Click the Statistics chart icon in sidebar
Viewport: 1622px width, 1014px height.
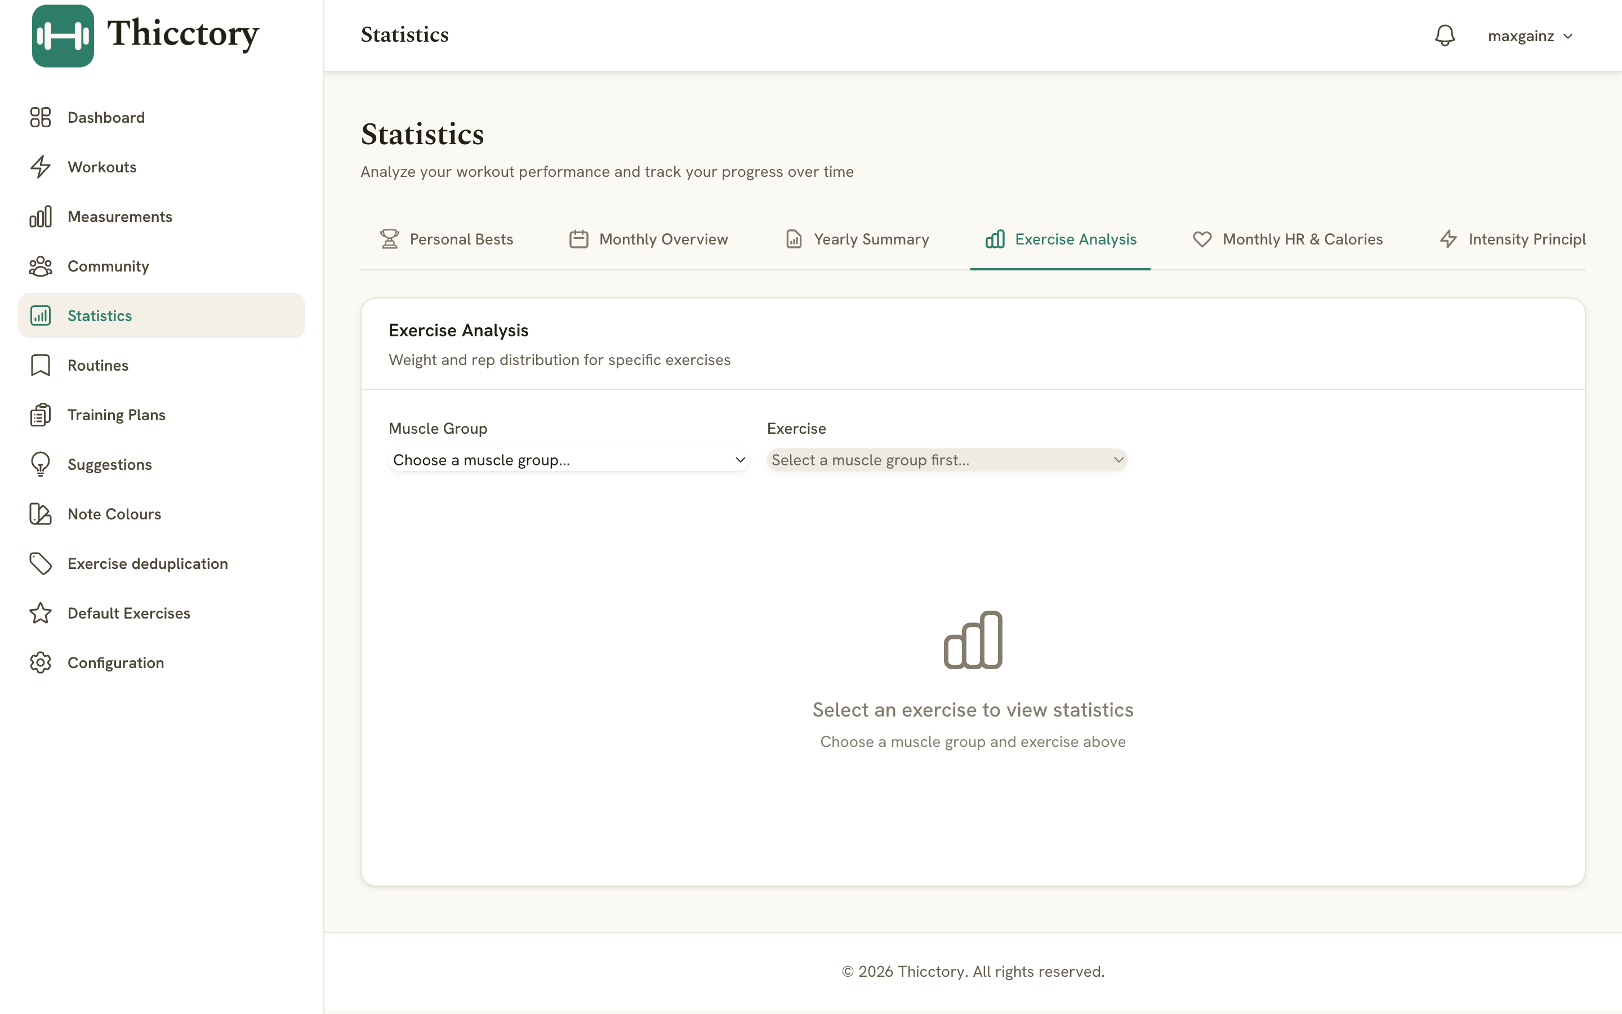click(40, 316)
